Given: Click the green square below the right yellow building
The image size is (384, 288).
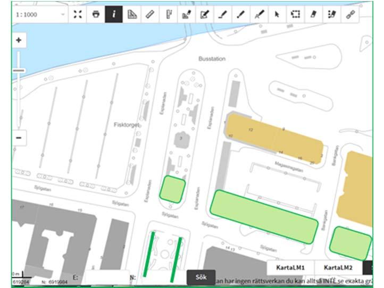Looking at the screenshot, I should [x=350, y=243].
